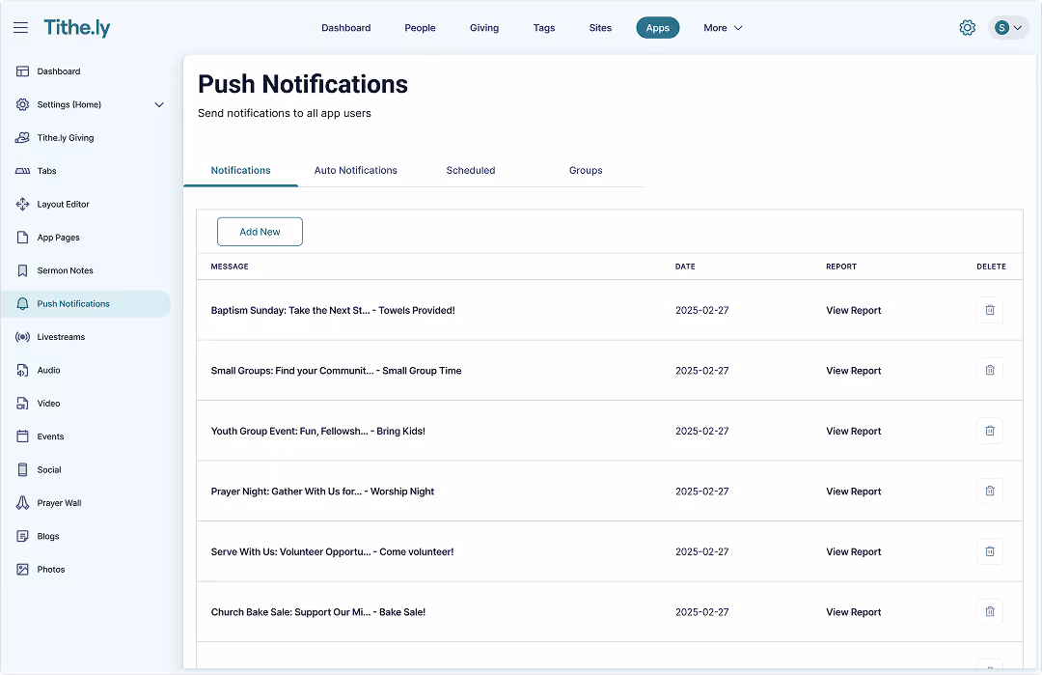Expand the Settings (Home) sidebar item
1042x675 pixels.
(x=158, y=104)
